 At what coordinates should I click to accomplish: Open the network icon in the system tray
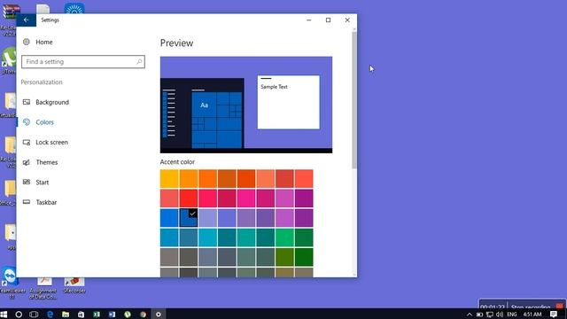[x=490, y=315]
